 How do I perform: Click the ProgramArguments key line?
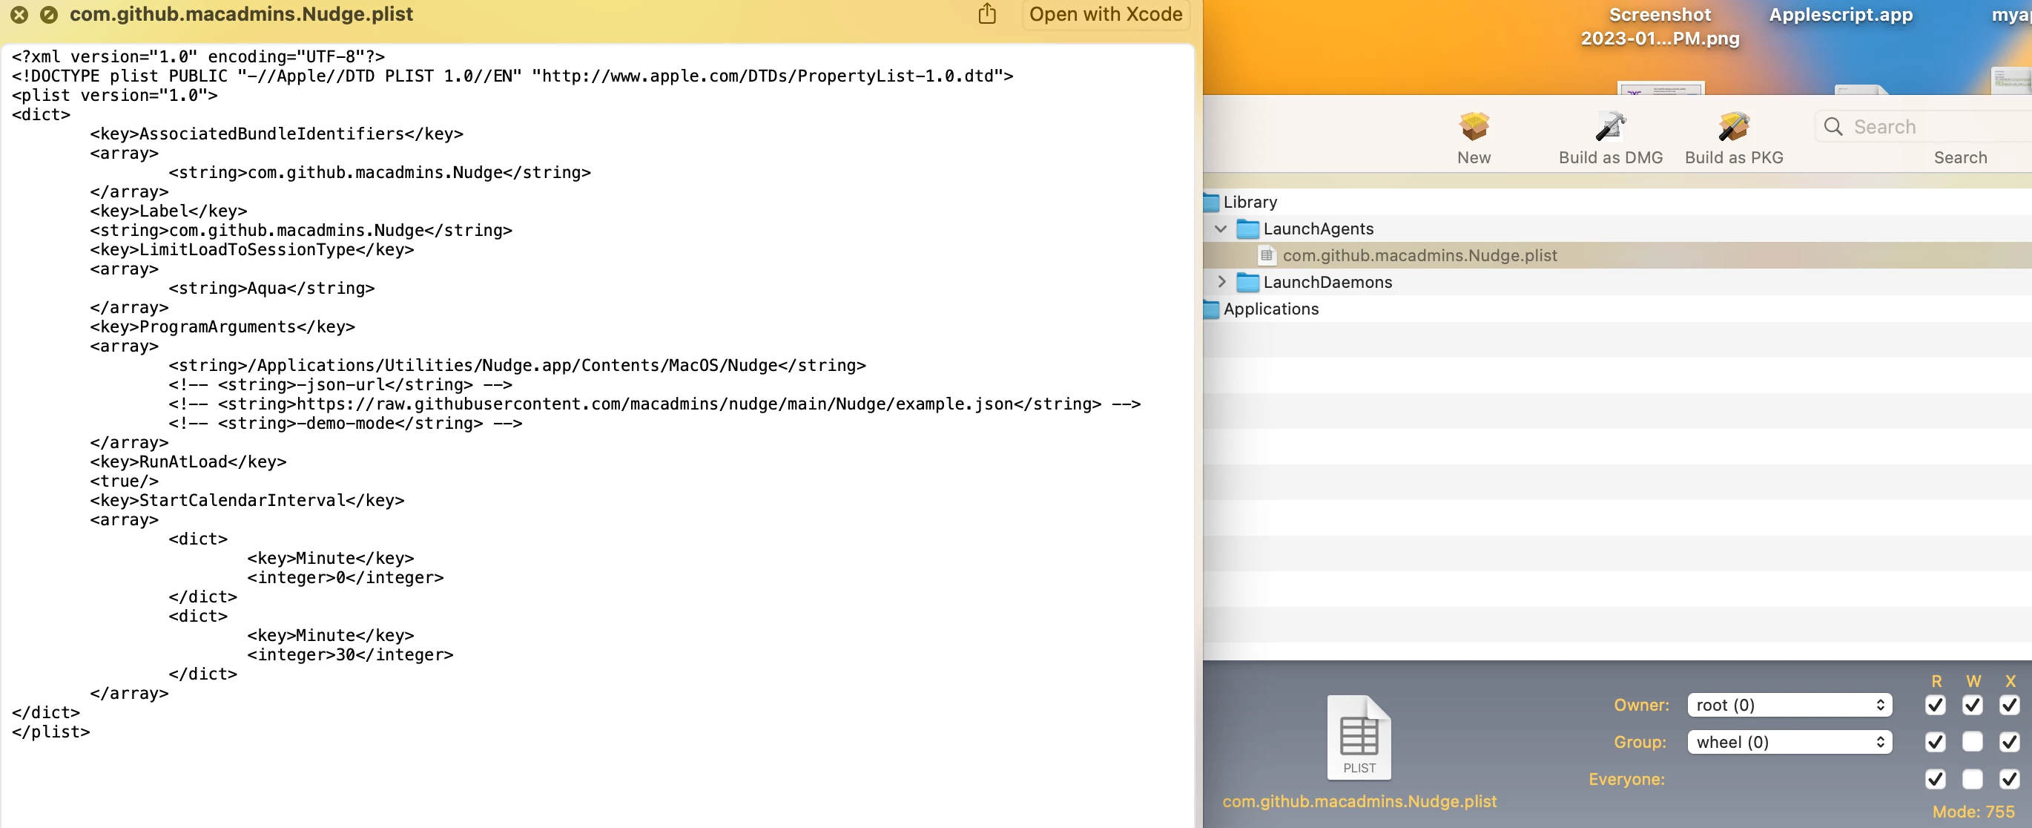[222, 326]
